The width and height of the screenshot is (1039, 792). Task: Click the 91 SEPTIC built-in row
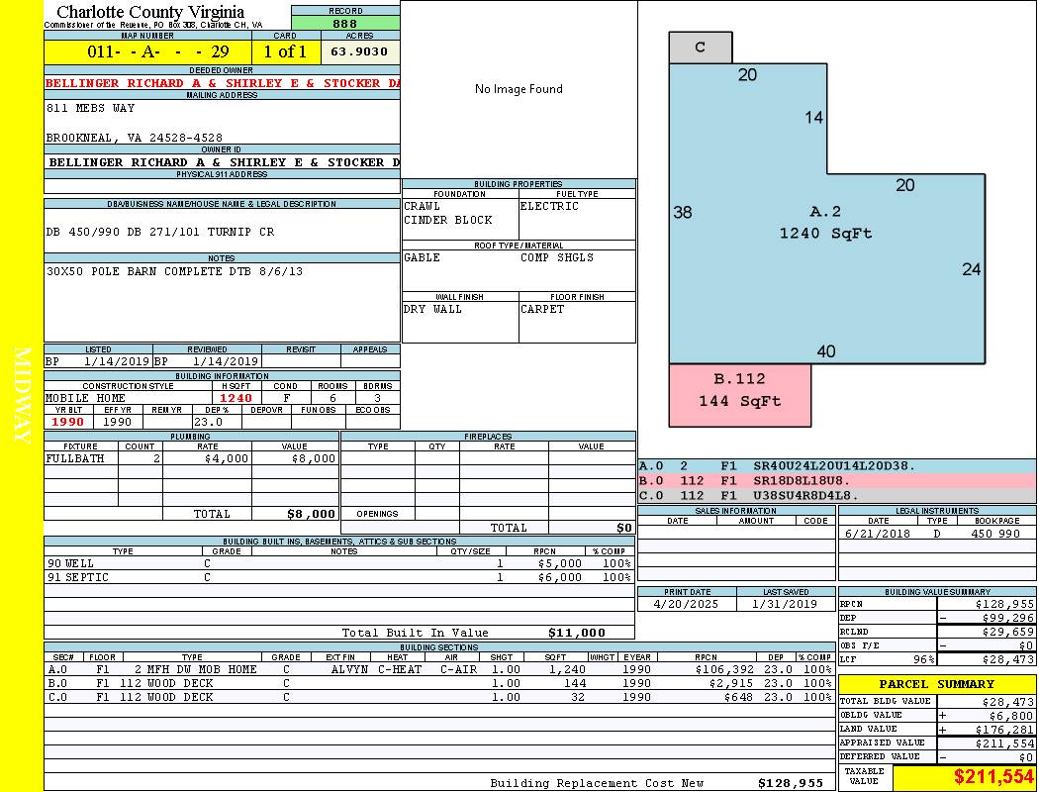point(336,577)
